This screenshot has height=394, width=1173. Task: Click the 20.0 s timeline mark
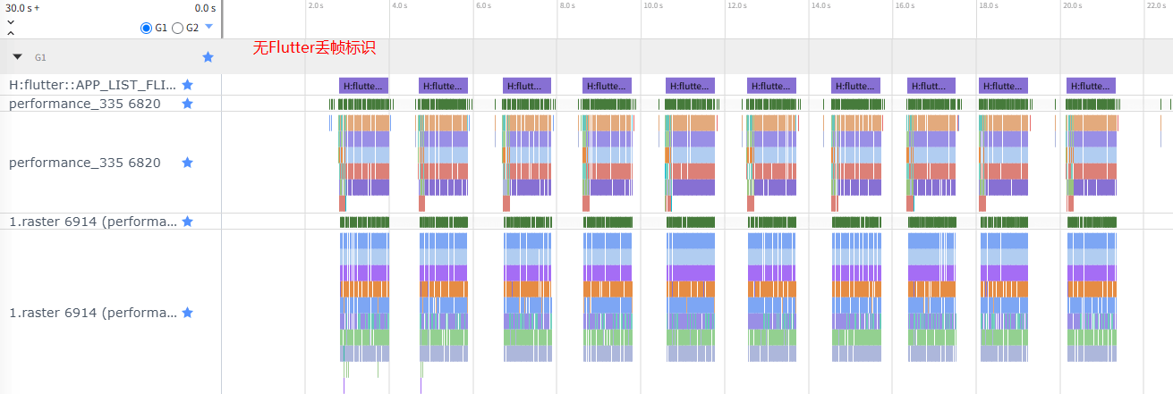tap(1072, 5)
